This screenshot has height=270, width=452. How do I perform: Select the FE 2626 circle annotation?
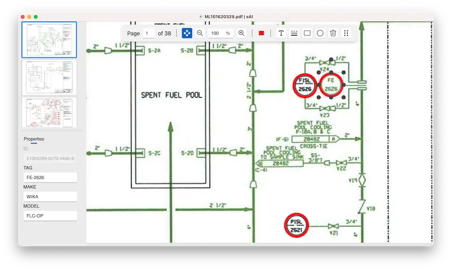point(331,85)
